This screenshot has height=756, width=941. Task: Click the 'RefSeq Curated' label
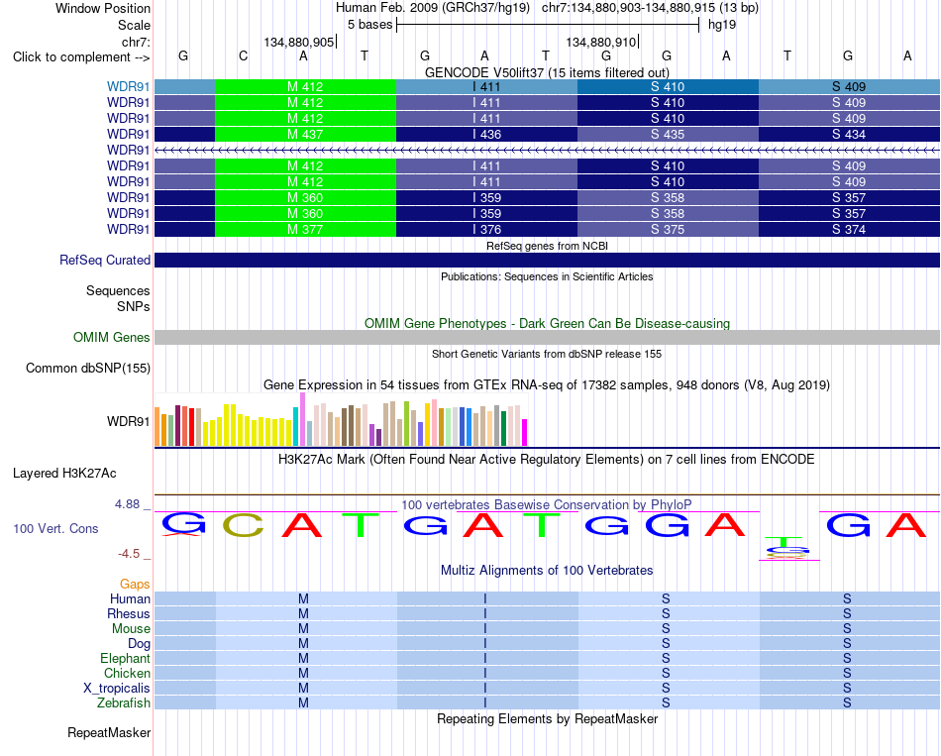[105, 260]
